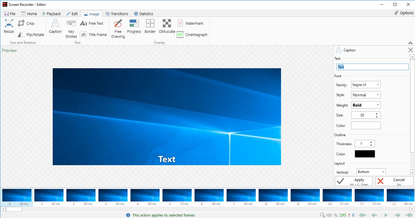
Task: Open the Flip/Rotate tool
Action: tap(31, 35)
